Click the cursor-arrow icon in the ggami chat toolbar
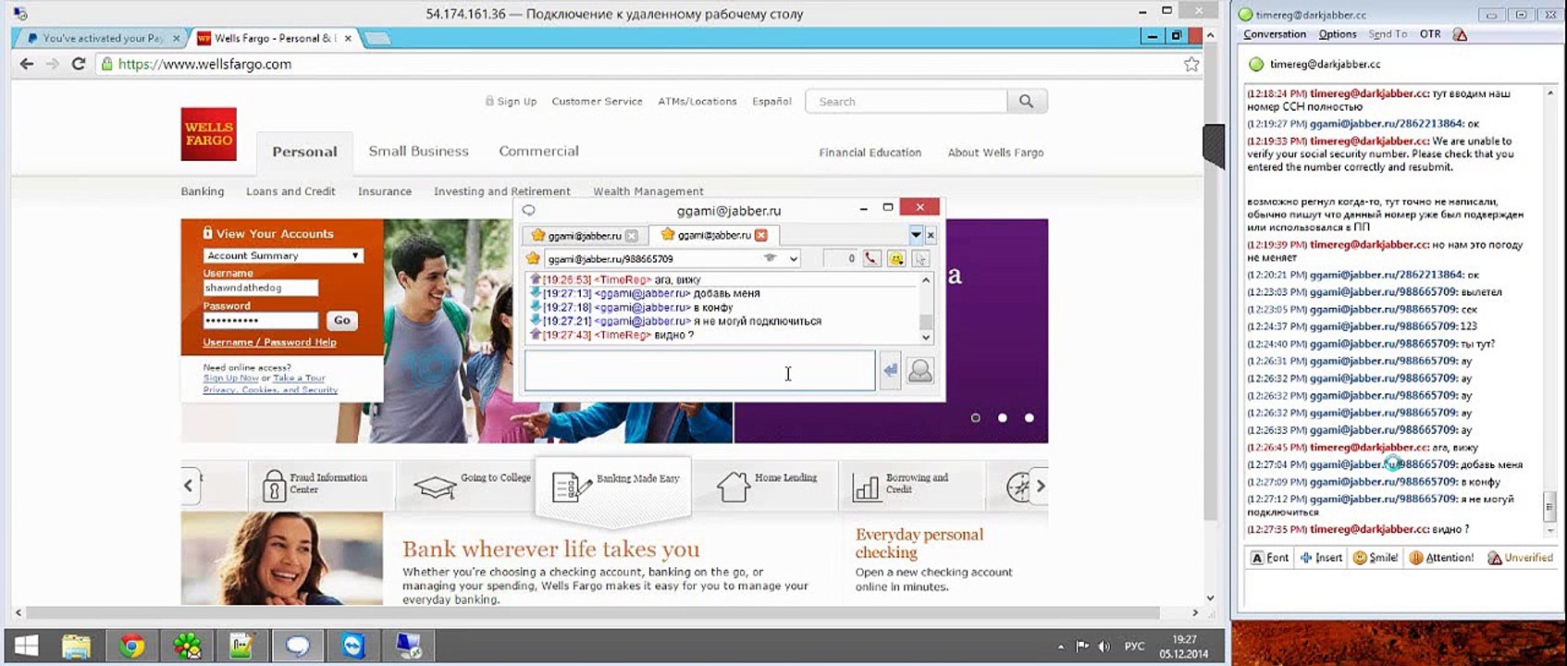Screen dimensions: 1567x666 pyautogui.click(x=920, y=259)
